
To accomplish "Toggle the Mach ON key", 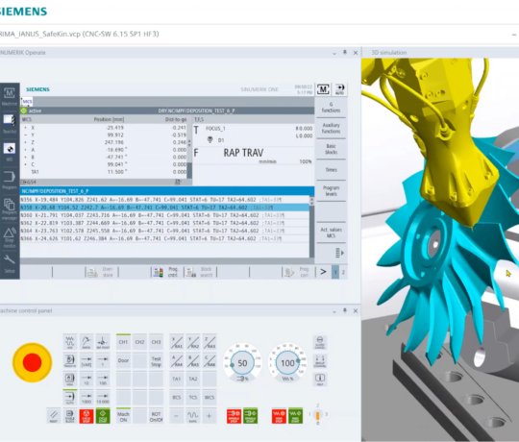I will coord(123,416).
